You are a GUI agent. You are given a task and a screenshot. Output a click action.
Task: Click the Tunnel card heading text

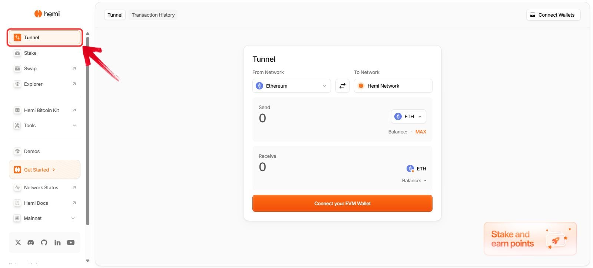click(264, 59)
